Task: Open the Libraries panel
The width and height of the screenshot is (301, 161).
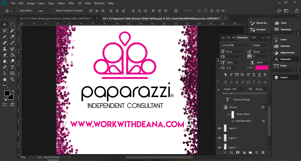Action: (285, 46)
